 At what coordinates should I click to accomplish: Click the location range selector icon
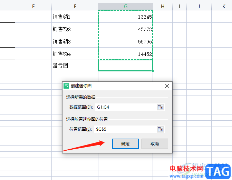pos(161,129)
